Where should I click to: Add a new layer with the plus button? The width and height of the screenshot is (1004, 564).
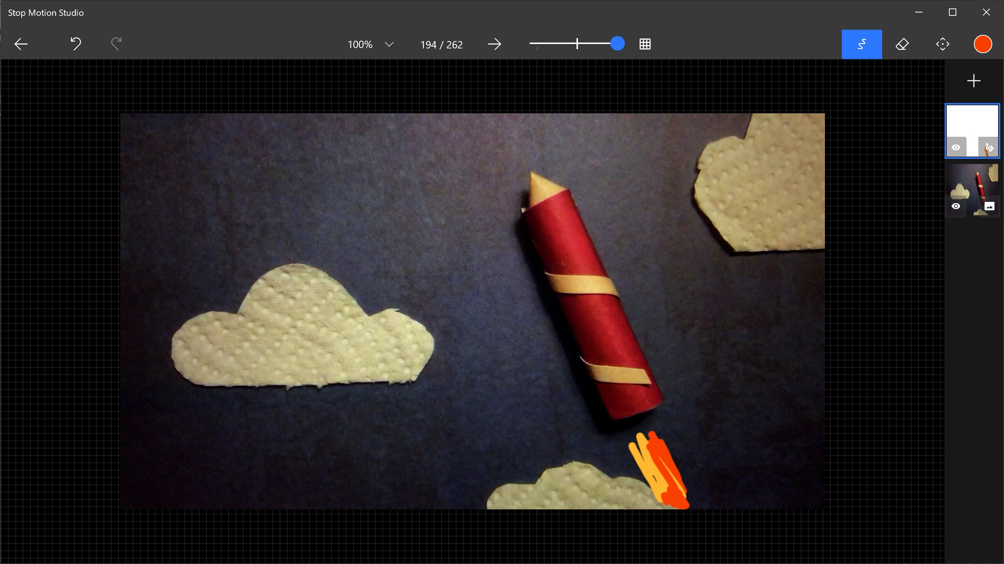tap(973, 81)
